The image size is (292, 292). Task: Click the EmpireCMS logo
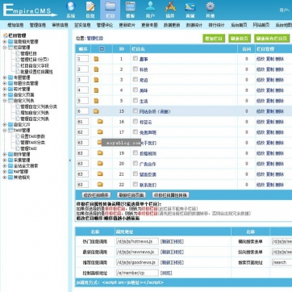click(x=30, y=10)
